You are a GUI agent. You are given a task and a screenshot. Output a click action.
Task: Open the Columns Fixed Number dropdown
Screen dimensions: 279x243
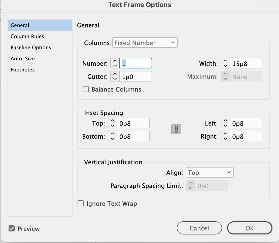click(x=145, y=43)
